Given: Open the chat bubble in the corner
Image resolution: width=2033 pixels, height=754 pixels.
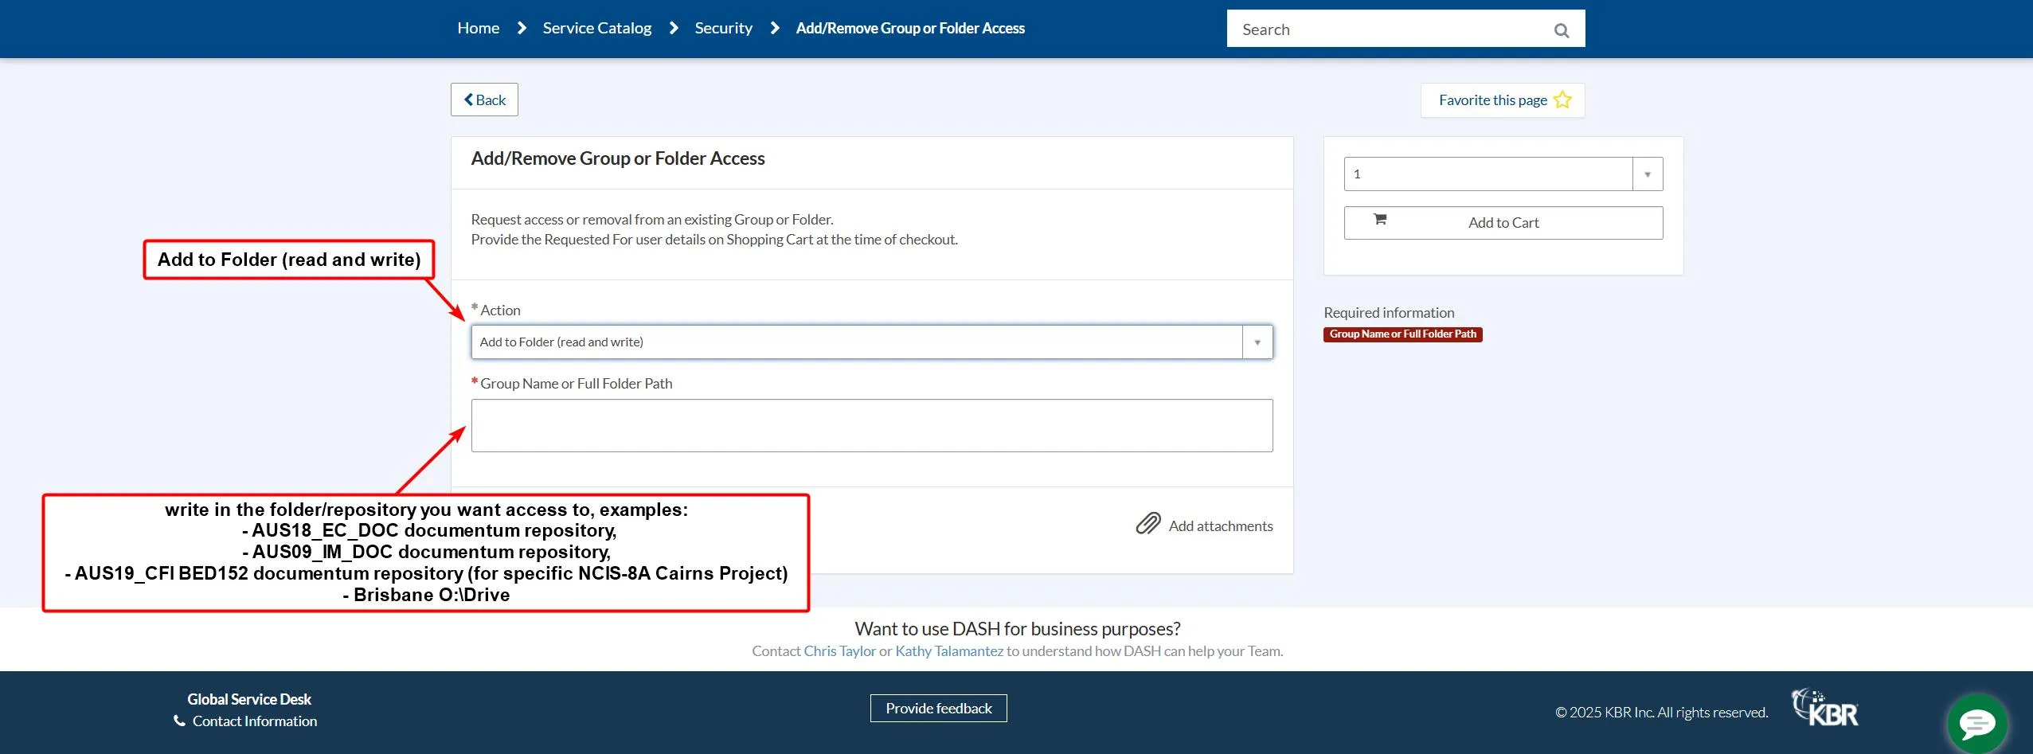Looking at the screenshot, I should [x=1976, y=723].
